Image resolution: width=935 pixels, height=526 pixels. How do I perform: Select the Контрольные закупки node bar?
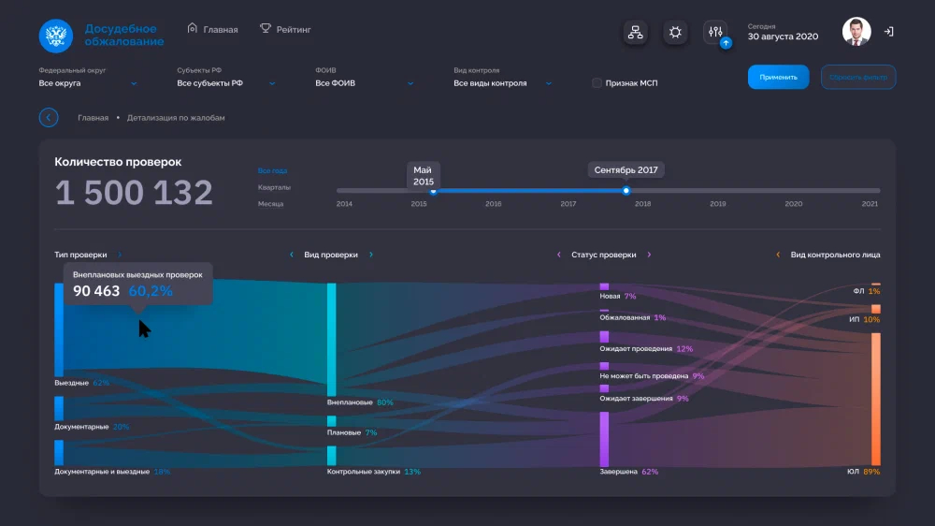(x=332, y=456)
